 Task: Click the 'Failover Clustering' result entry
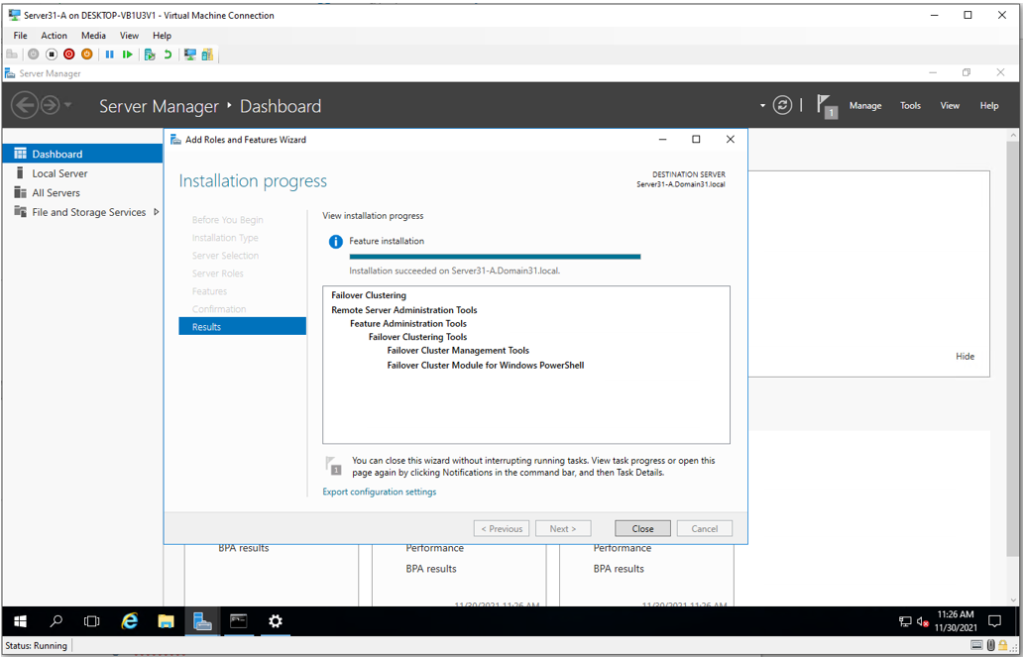369,295
